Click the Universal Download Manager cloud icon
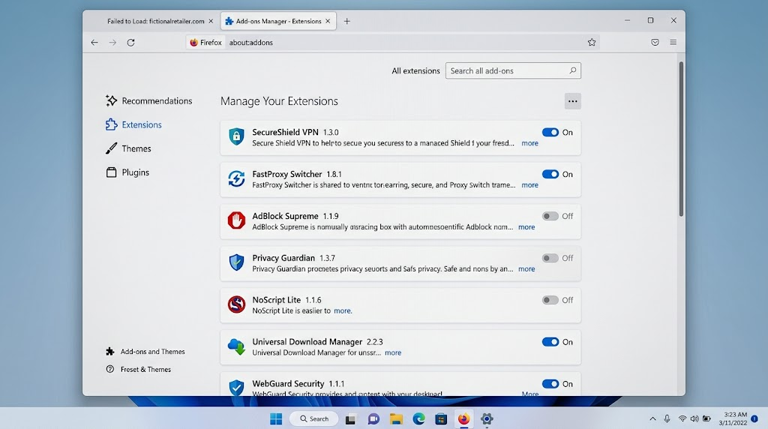This screenshot has width=768, height=429. pos(236,346)
